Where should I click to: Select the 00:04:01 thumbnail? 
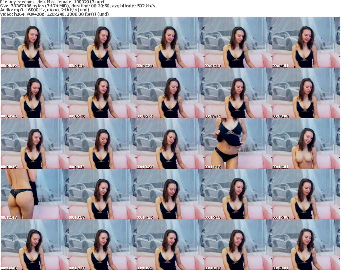[x=306, y=42]
